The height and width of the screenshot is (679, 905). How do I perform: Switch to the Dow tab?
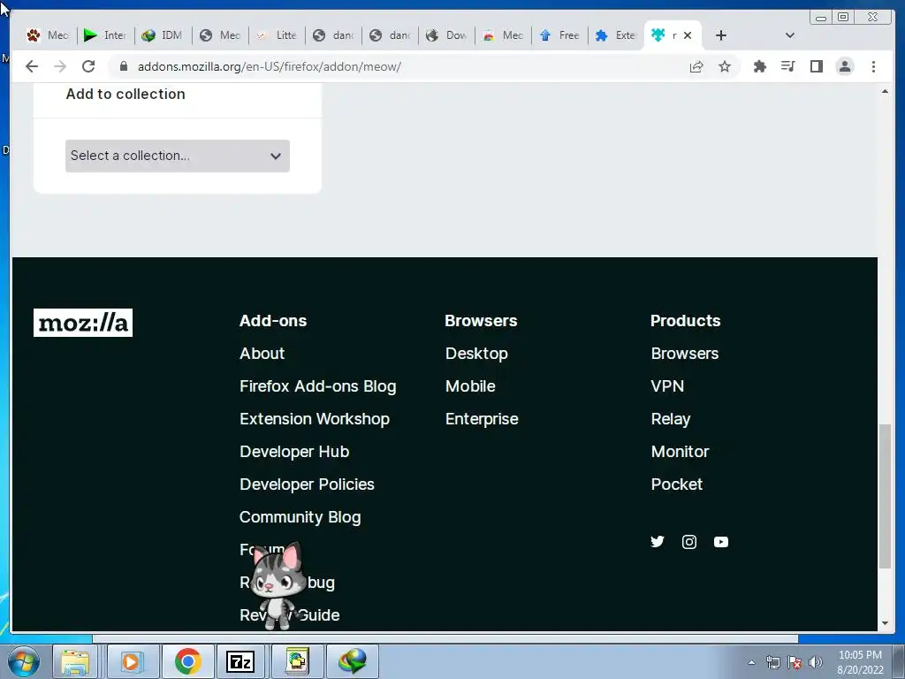pyautogui.click(x=446, y=35)
